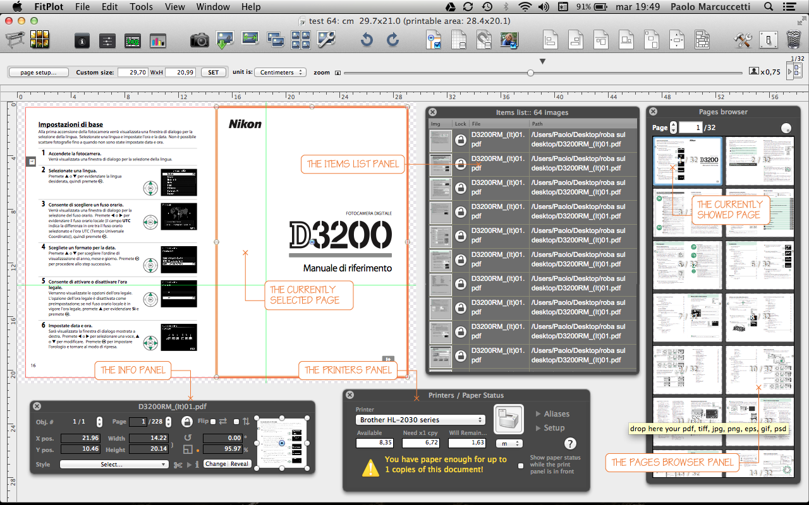
Task: Click the crossed tools preferences icon
Action: 742,41
